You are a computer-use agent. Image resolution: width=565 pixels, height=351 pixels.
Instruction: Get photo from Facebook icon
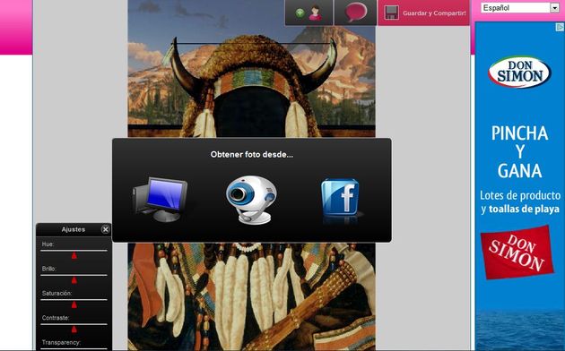point(341,198)
